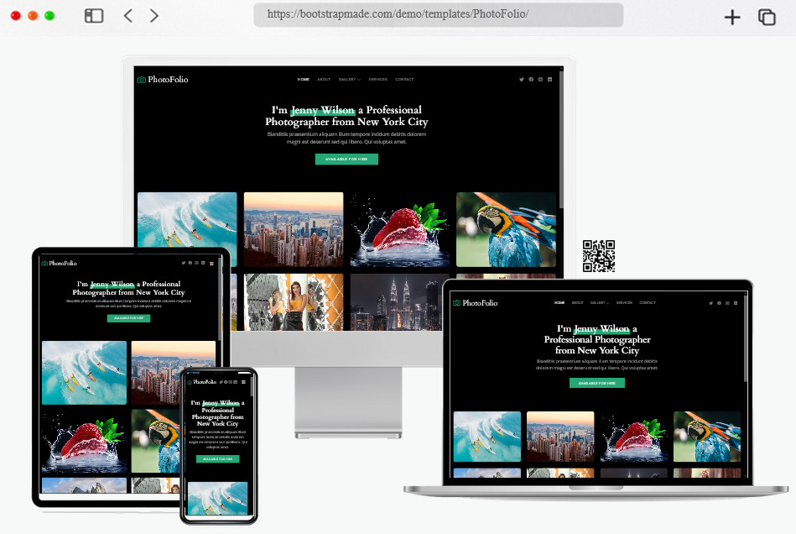Click the AVAILABLE FOR HIRE button on desktop
The width and height of the screenshot is (796, 534).
tap(346, 159)
